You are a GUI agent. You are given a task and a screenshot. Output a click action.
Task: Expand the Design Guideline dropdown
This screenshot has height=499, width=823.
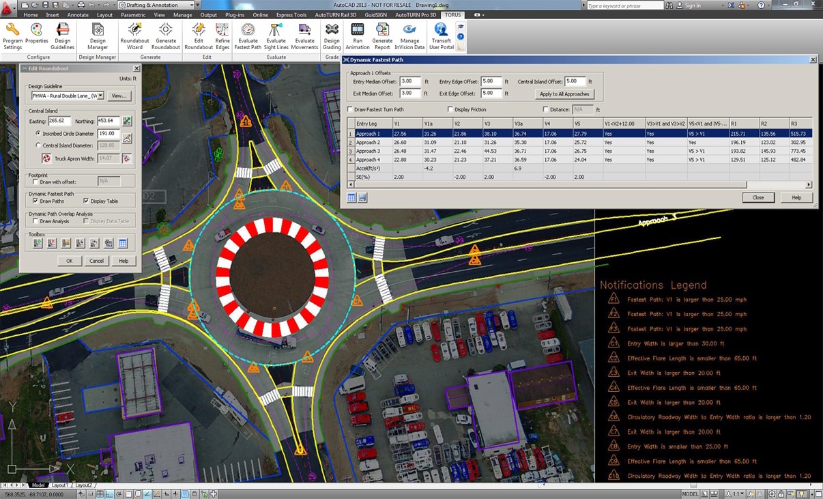(100, 96)
